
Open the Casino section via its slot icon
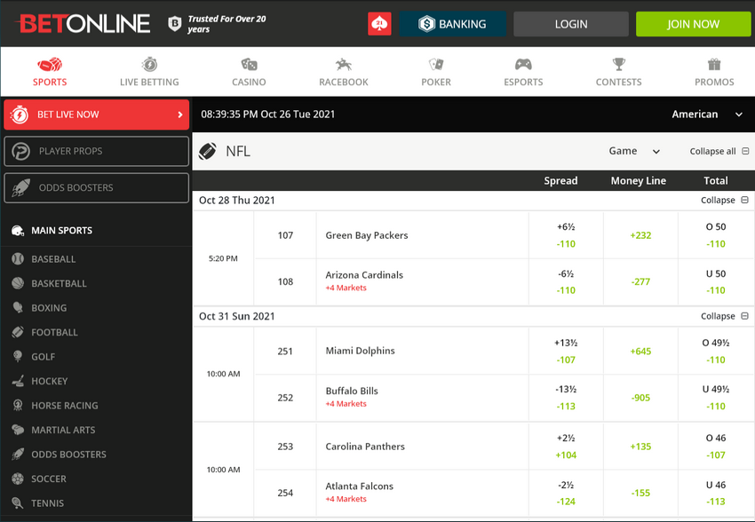[x=249, y=64]
